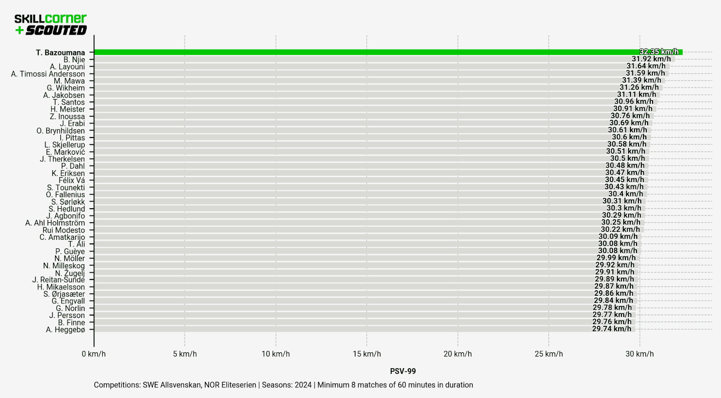Select the B. Finne player label
Screen dimensions: 721x398
click(71, 323)
